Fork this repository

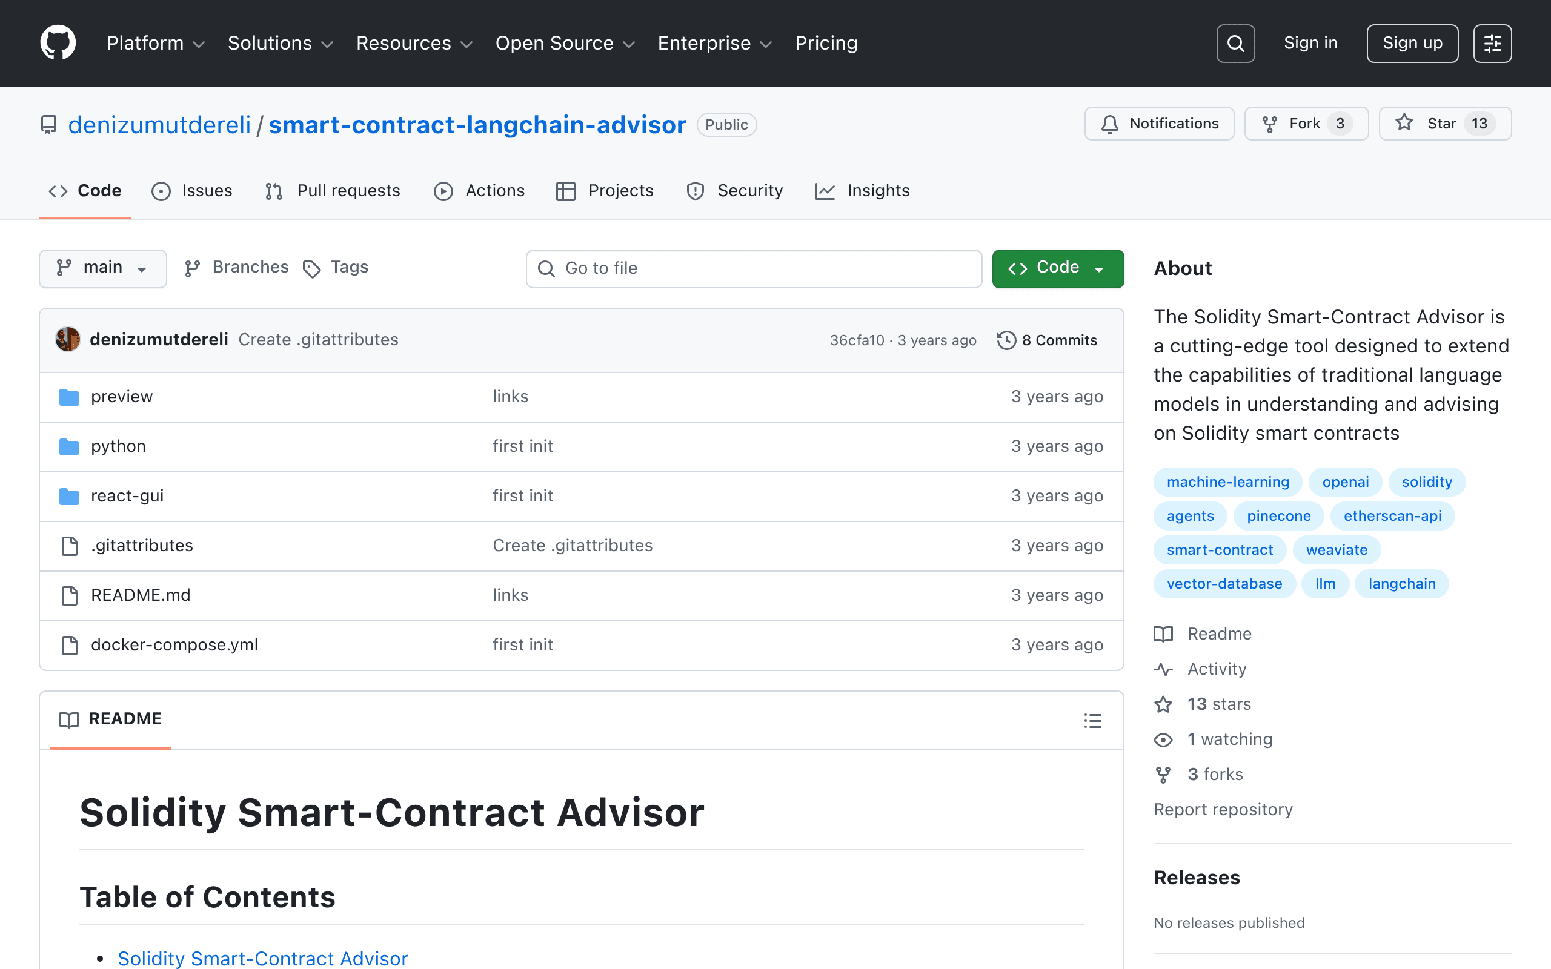1306,124
